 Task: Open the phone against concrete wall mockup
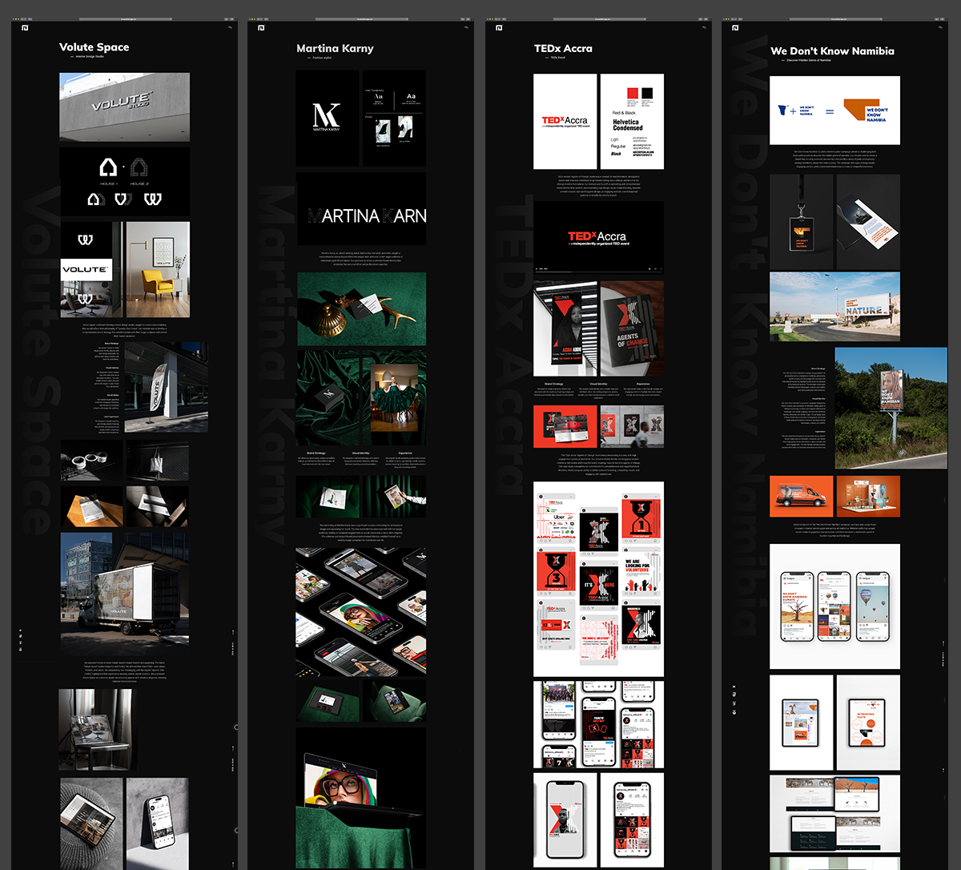point(158,824)
